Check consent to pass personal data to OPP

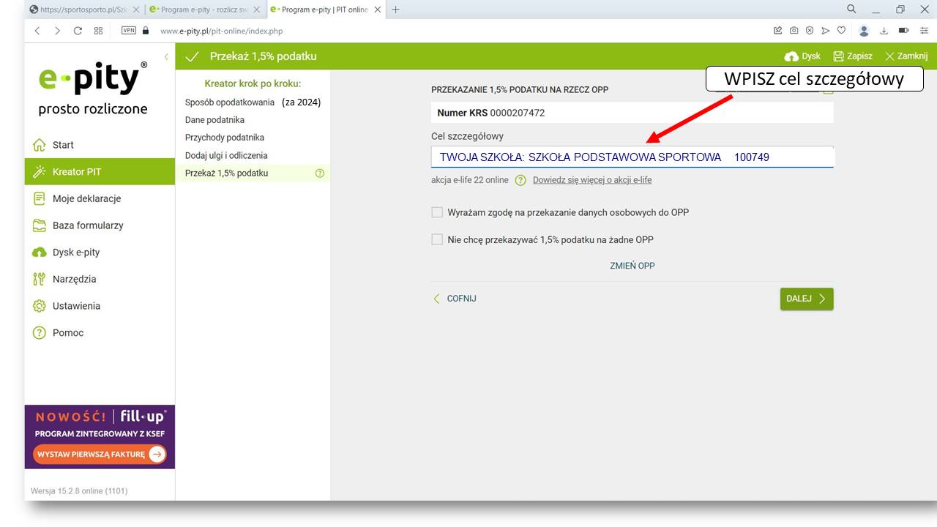pos(437,212)
